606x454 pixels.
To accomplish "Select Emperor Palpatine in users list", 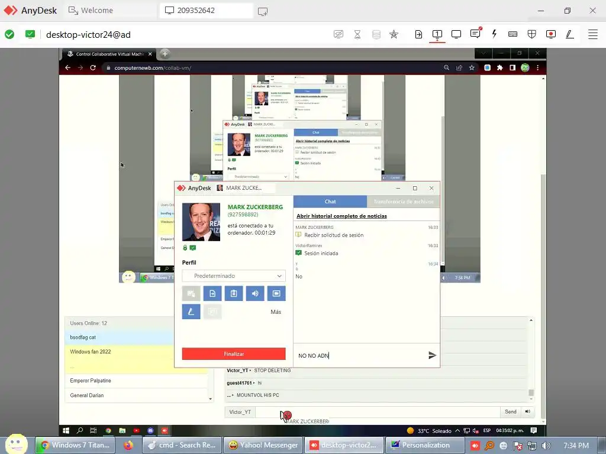I will click(x=137, y=381).
